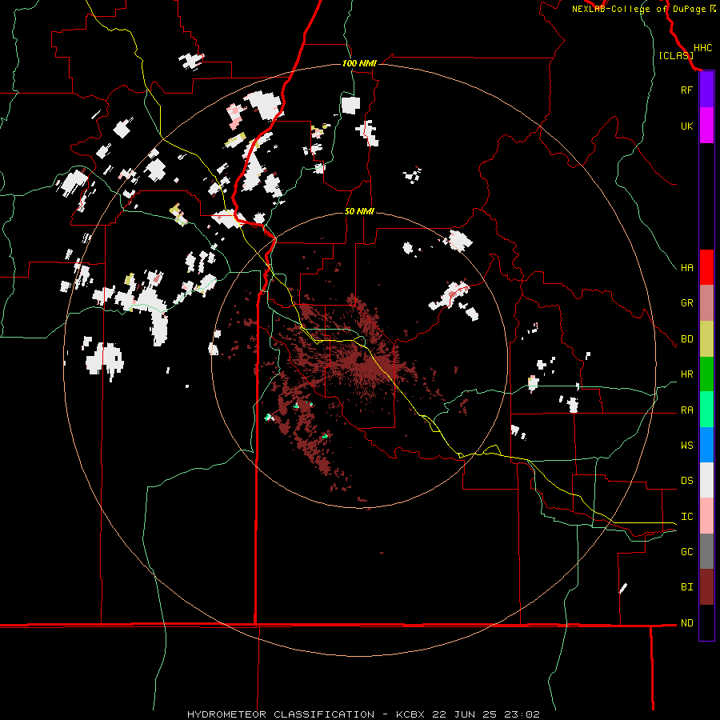Click the 'BD' legend label
The height and width of the screenshot is (720, 720).
click(x=686, y=339)
